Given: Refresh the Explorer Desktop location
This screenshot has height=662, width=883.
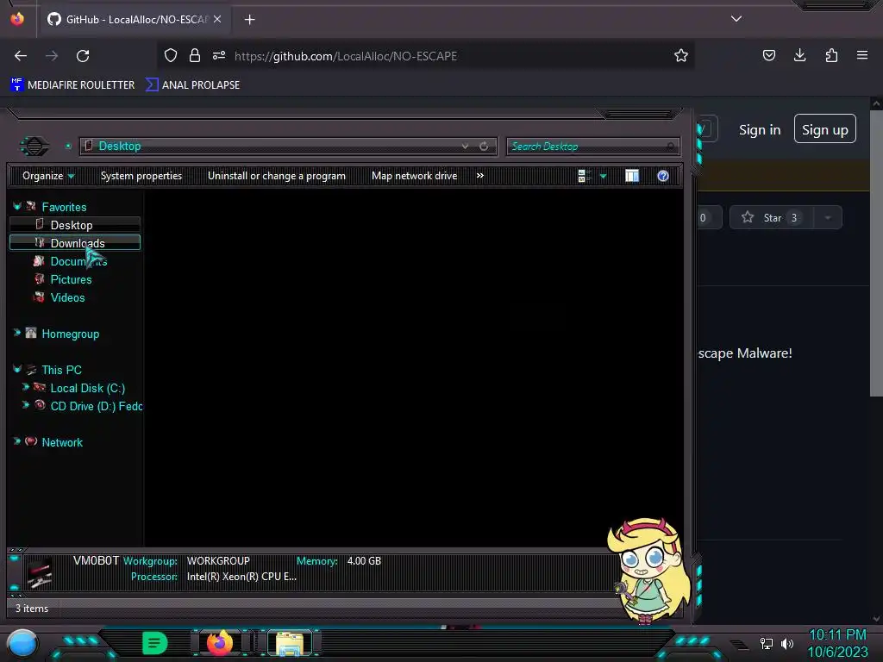Looking at the screenshot, I should (484, 147).
